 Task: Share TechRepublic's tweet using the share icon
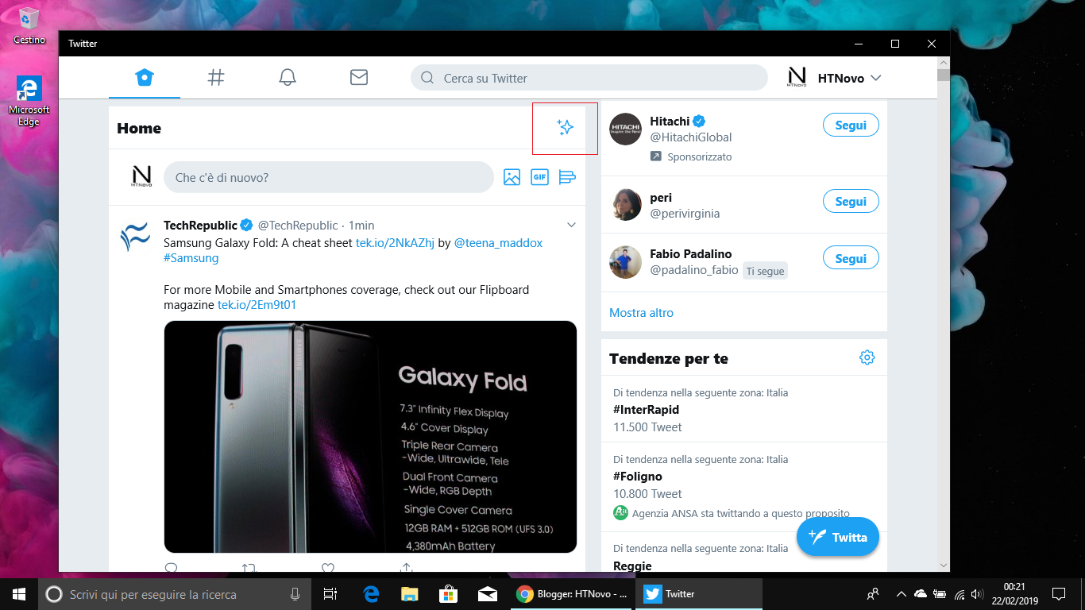[x=406, y=568]
